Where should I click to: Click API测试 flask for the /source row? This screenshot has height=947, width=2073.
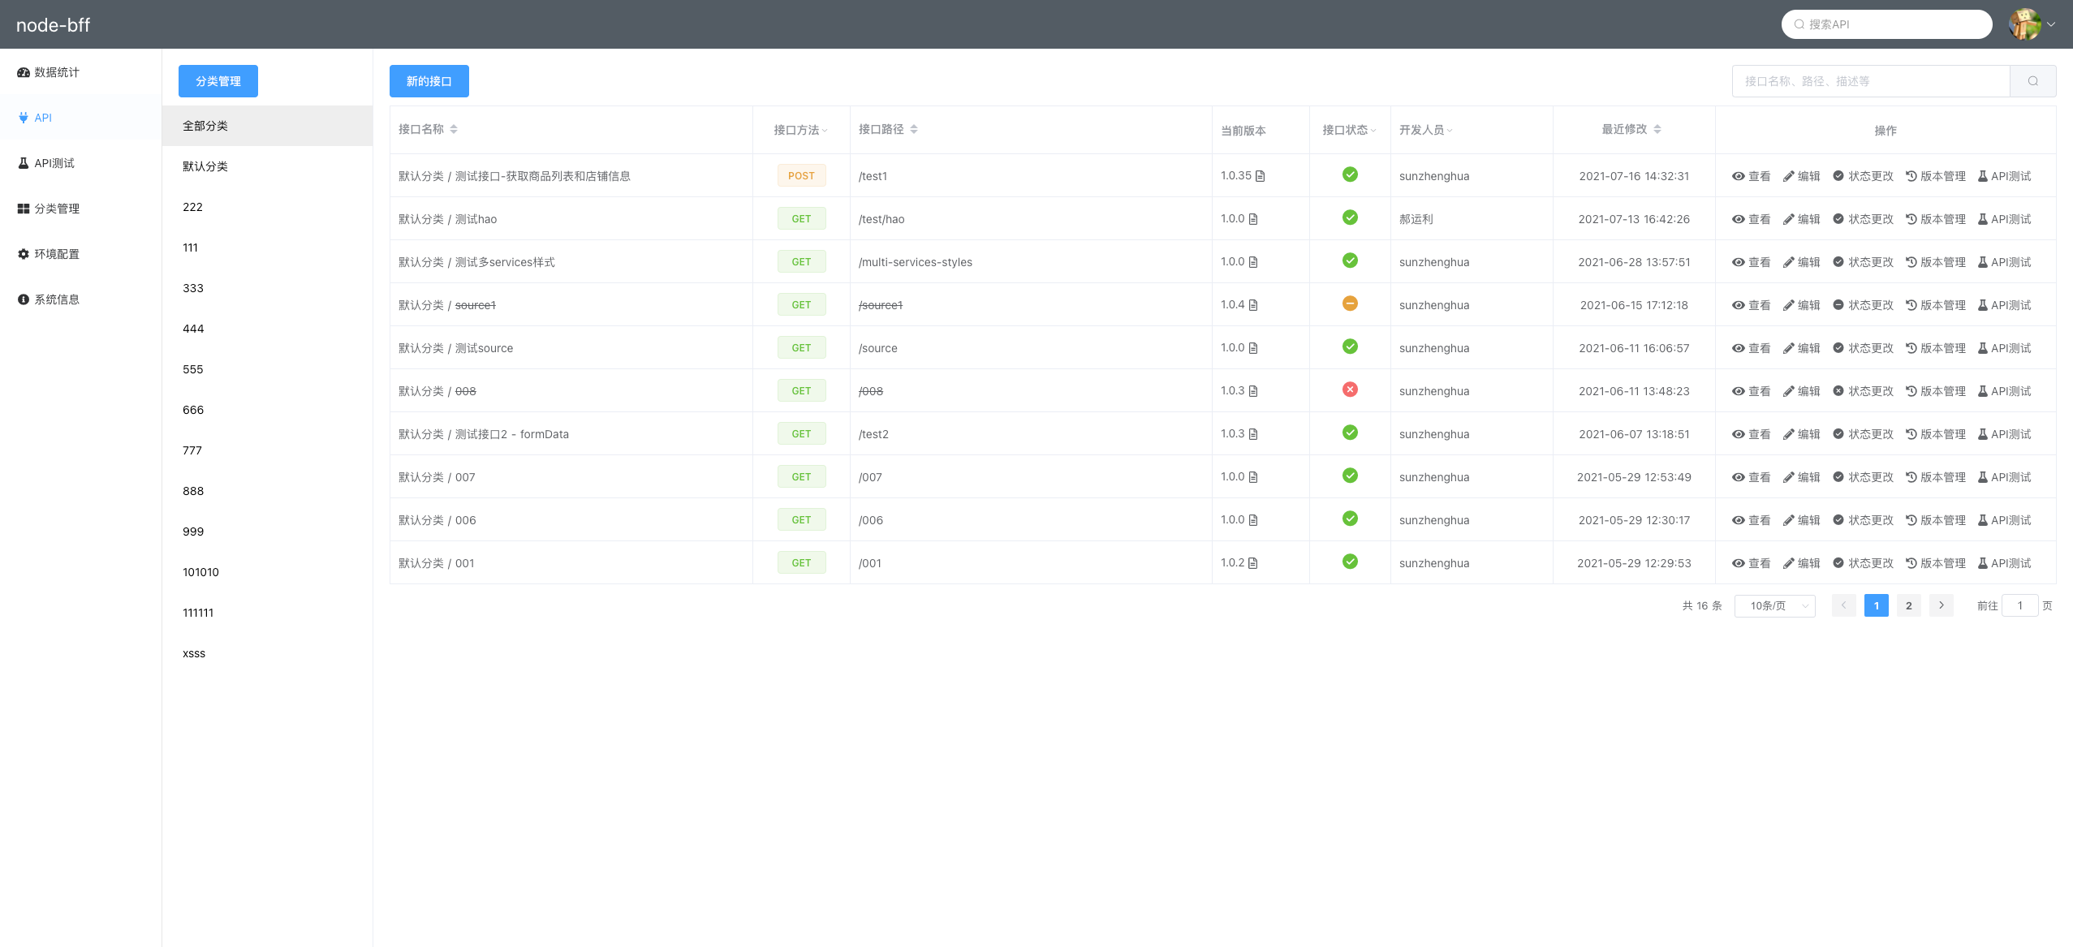tap(2004, 348)
